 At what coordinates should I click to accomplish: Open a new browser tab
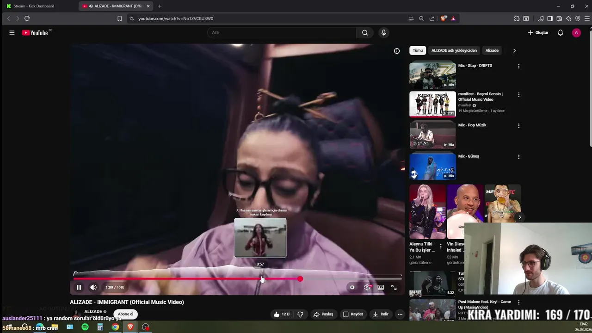160,6
